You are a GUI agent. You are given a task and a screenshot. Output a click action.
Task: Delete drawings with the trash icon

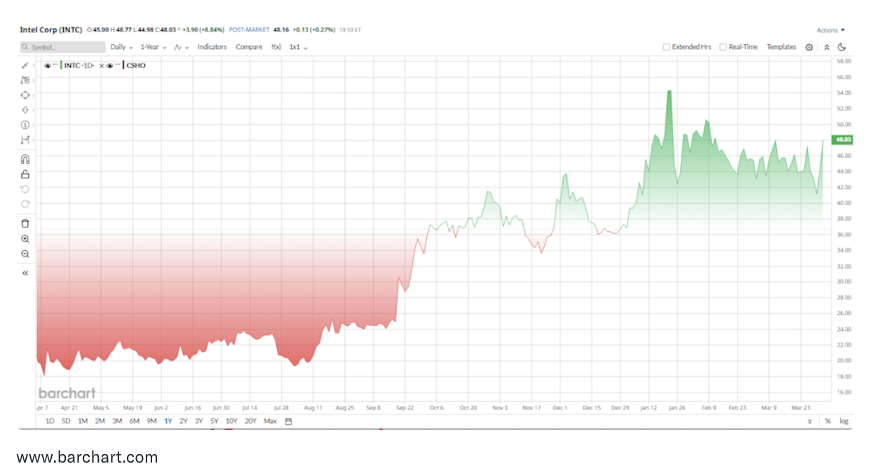[x=25, y=224]
